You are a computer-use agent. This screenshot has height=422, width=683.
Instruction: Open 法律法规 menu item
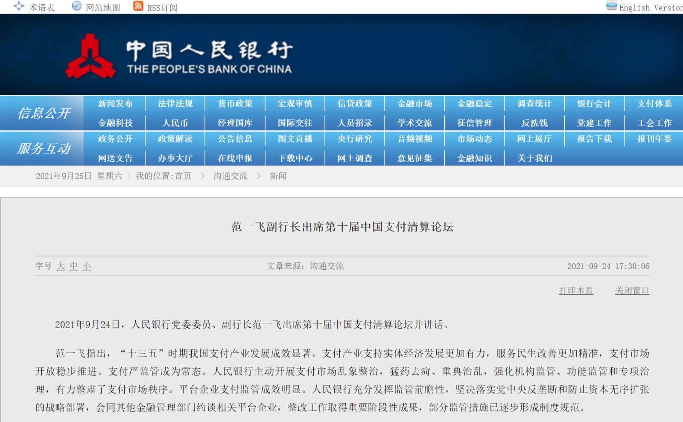pyautogui.click(x=175, y=104)
